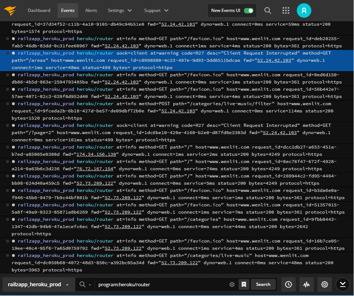Open the clock time seek icon
The image size is (354, 296).
point(288,284)
